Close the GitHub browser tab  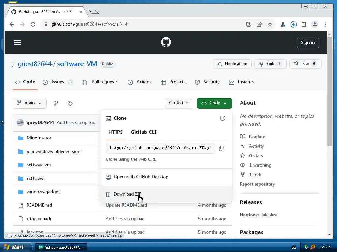[x=81, y=12]
